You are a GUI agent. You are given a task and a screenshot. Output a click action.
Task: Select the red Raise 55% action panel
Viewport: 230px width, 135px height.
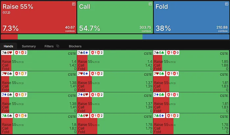[x=38, y=17]
